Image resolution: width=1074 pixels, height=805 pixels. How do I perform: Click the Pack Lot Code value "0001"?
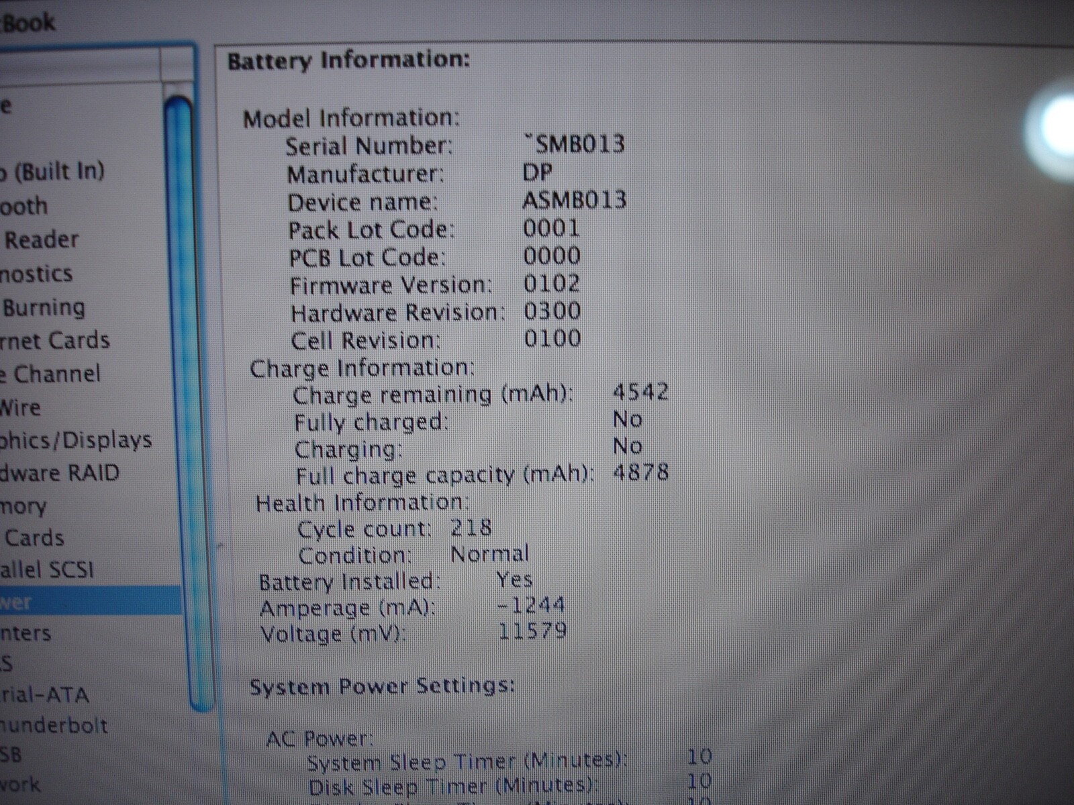click(x=552, y=228)
